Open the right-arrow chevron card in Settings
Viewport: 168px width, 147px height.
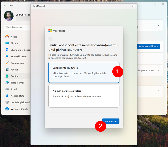point(159,91)
